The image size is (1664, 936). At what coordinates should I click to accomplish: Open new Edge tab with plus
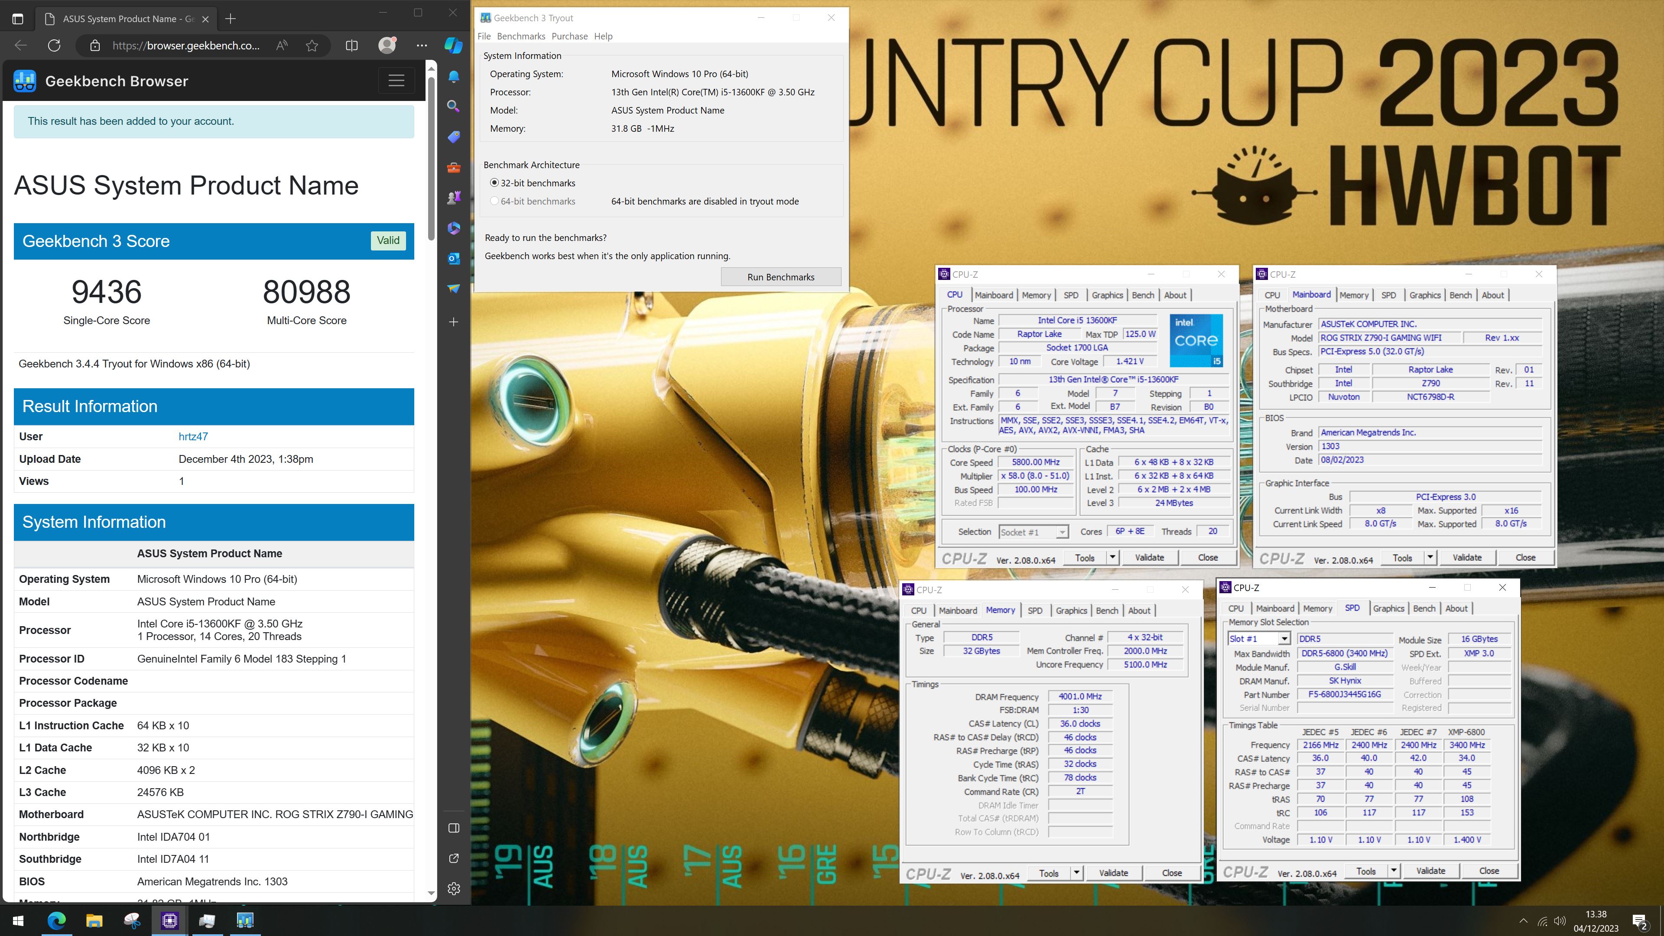(x=231, y=19)
